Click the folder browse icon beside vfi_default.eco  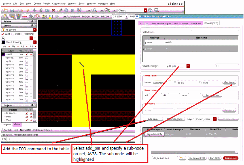182,158
